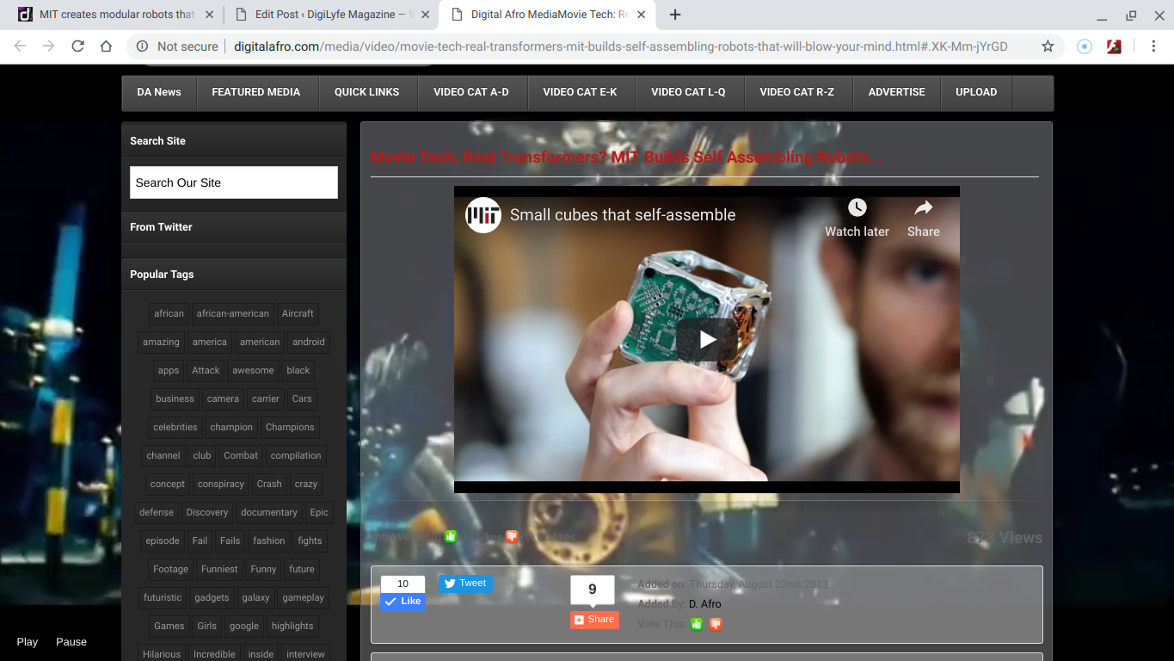Click the Search Our Site field
Screen dimensions: 1174x661
[x=234, y=182]
